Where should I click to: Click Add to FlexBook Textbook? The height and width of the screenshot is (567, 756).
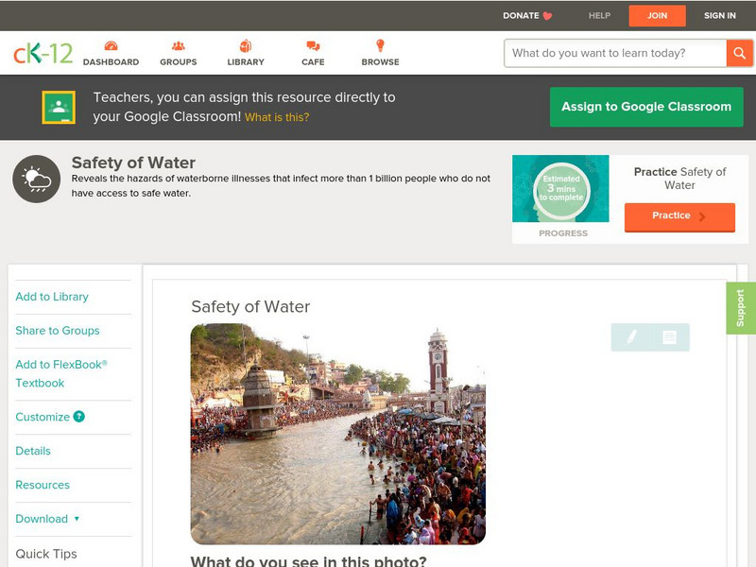[x=61, y=373]
